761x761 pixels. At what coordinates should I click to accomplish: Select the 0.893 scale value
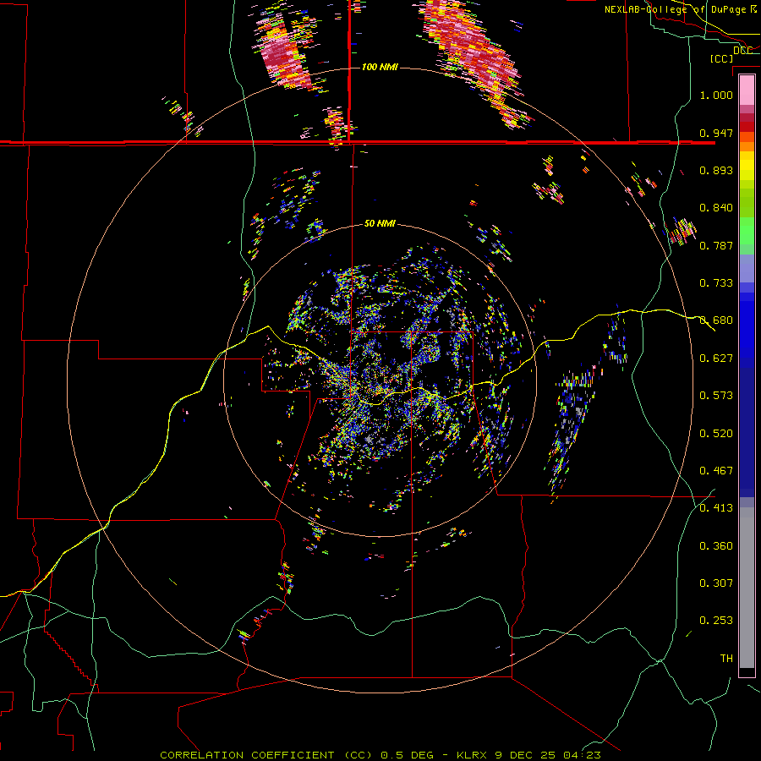click(x=716, y=170)
